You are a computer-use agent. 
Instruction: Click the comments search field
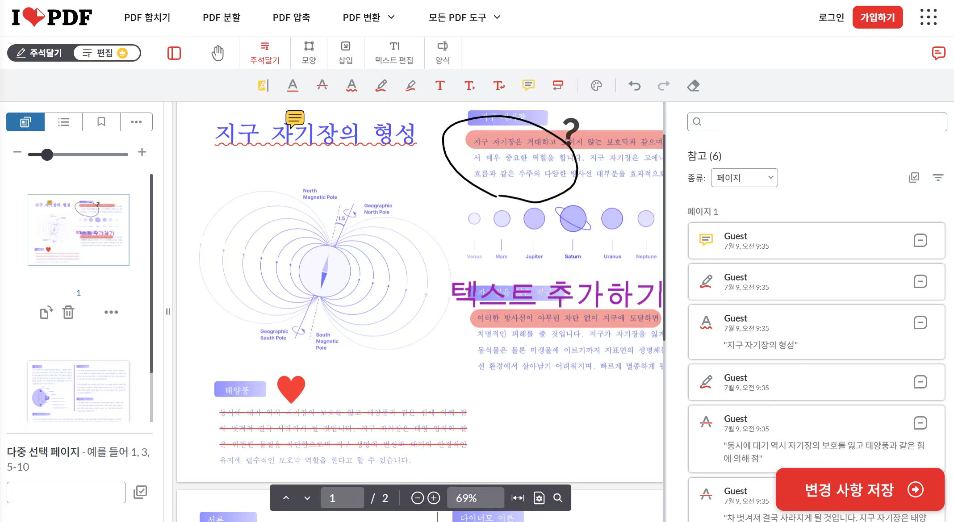(817, 122)
